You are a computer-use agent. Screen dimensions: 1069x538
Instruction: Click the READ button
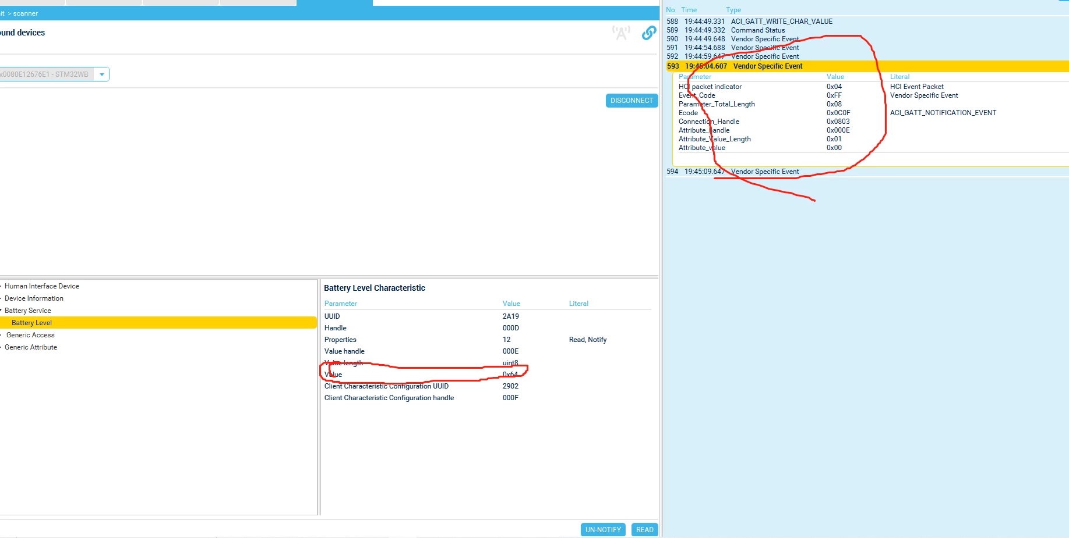[644, 530]
